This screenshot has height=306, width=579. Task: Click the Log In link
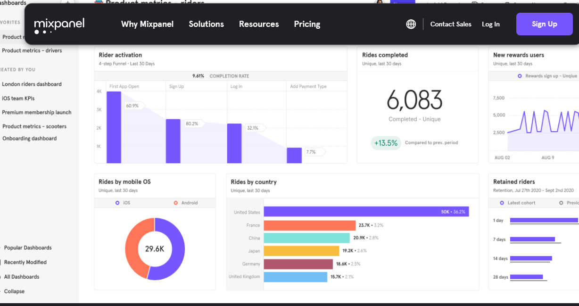491,24
